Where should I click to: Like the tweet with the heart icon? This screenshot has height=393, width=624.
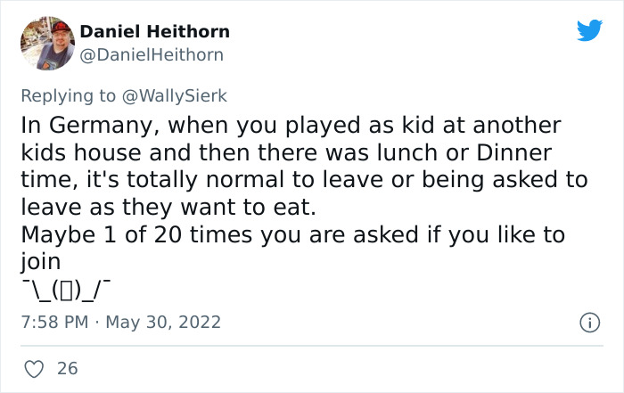tap(31, 366)
